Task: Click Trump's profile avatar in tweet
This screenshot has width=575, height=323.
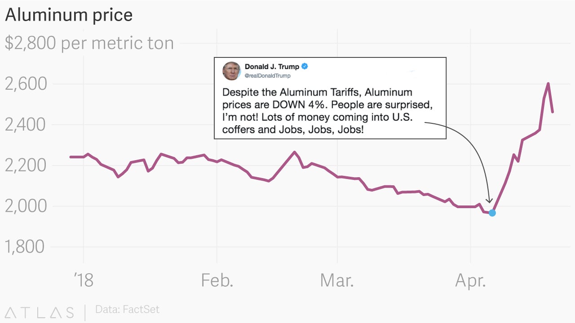Action: (231, 71)
